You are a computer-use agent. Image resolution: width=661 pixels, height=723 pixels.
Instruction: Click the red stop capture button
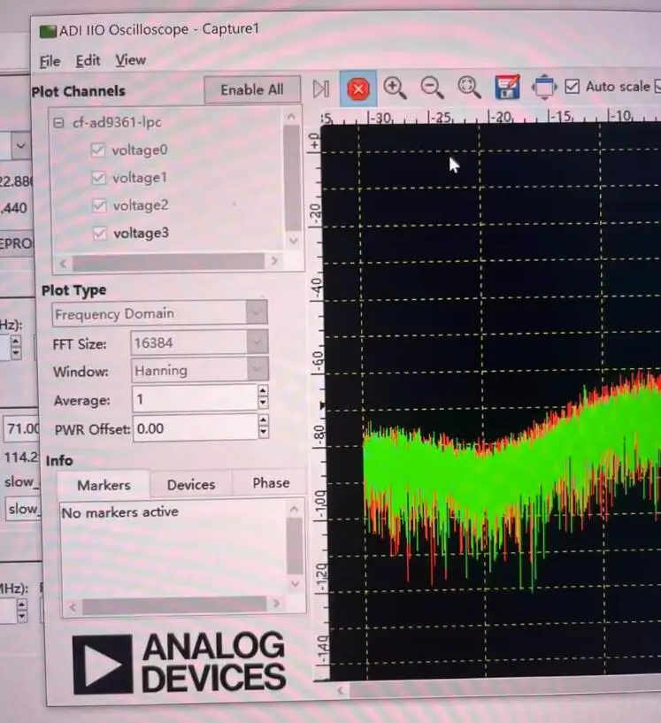[x=358, y=88]
